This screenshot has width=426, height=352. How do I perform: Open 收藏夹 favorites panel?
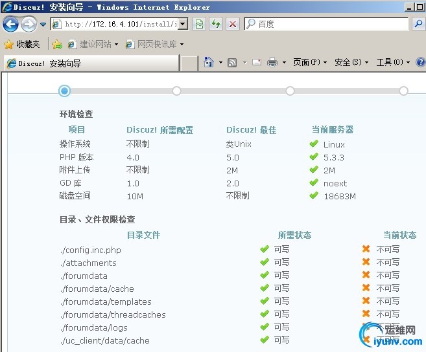click(22, 44)
